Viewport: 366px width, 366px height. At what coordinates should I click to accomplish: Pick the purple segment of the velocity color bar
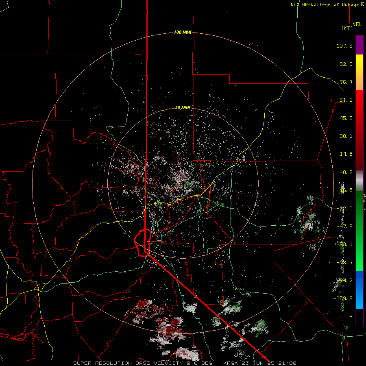[x=359, y=45]
